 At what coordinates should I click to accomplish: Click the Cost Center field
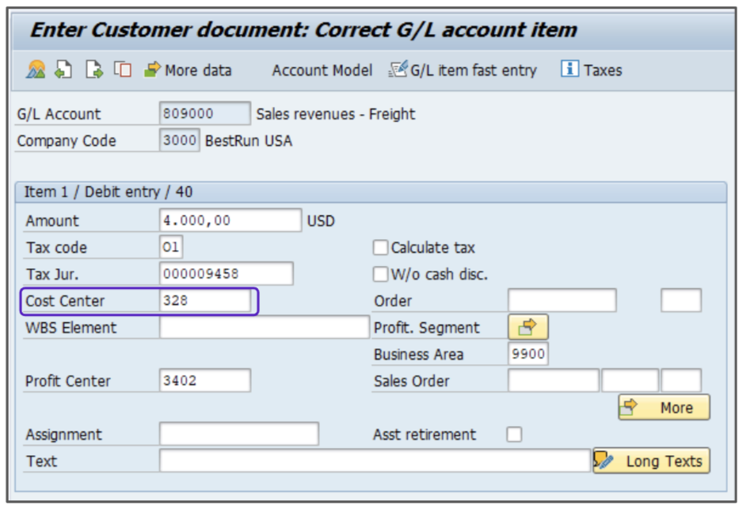[205, 301]
